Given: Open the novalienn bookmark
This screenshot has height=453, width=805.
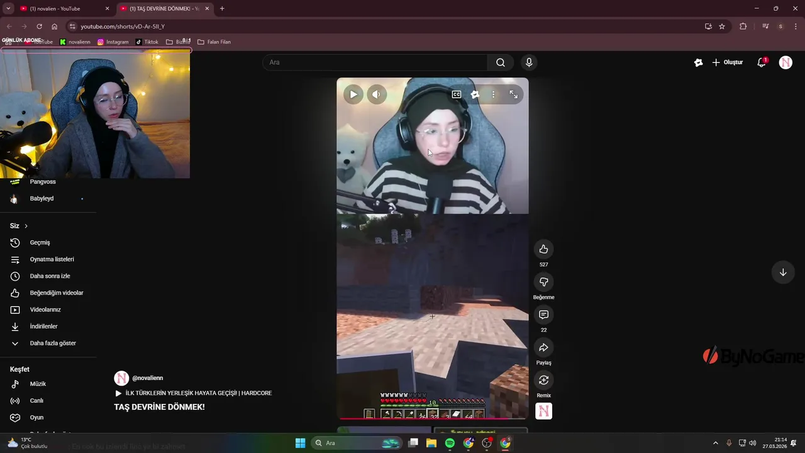Looking at the screenshot, I should point(75,42).
